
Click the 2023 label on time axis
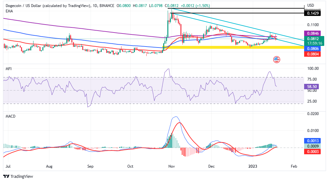(x=252, y=166)
